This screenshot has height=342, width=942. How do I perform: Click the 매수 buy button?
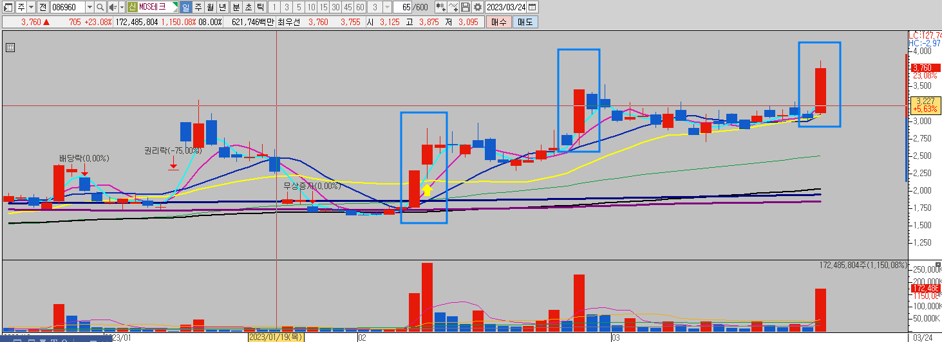pos(499,22)
